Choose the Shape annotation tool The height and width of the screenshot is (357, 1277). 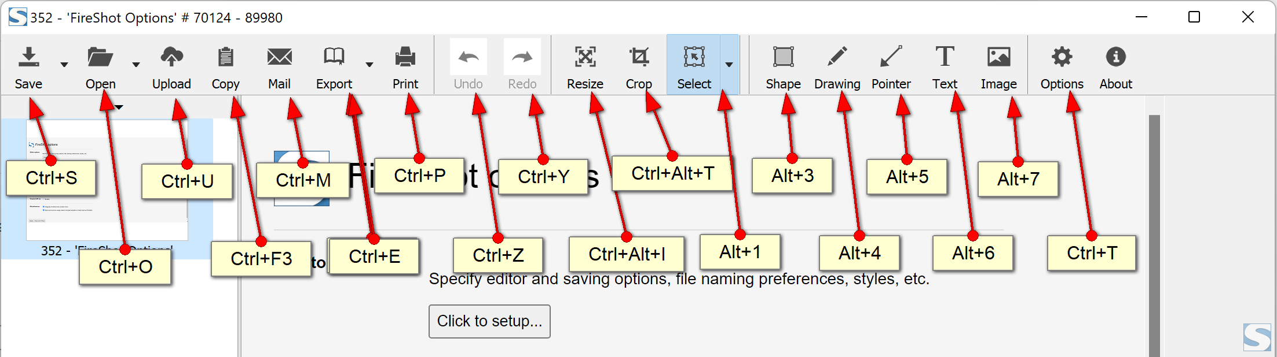tap(783, 57)
